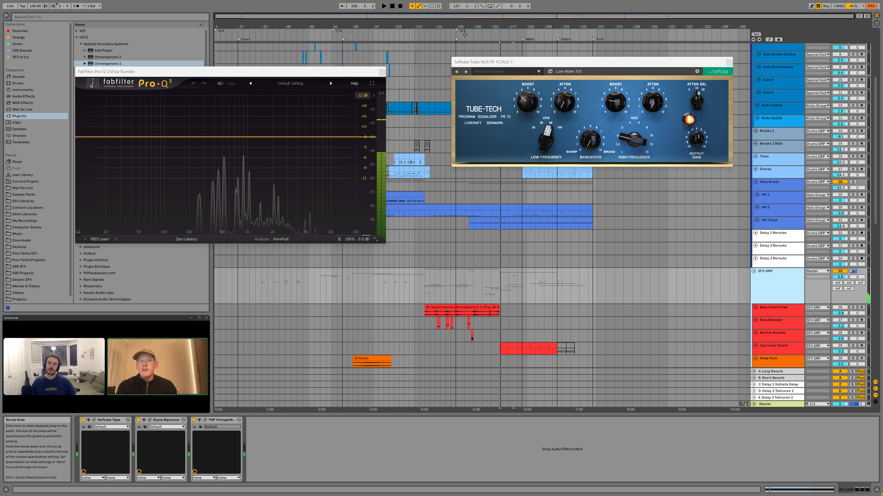
Task: Open Softube Tube-Tech settings gear
Action: pos(697,71)
